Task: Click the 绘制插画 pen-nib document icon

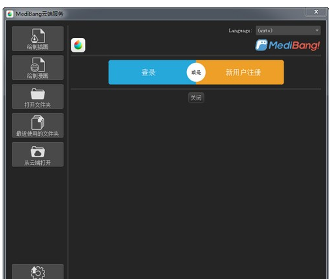Action: tap(38, 36)
